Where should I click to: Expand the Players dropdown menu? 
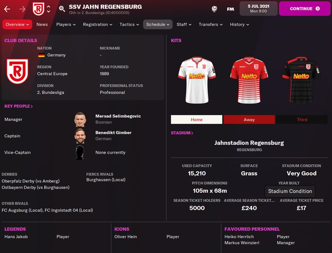tap(66, 24)
